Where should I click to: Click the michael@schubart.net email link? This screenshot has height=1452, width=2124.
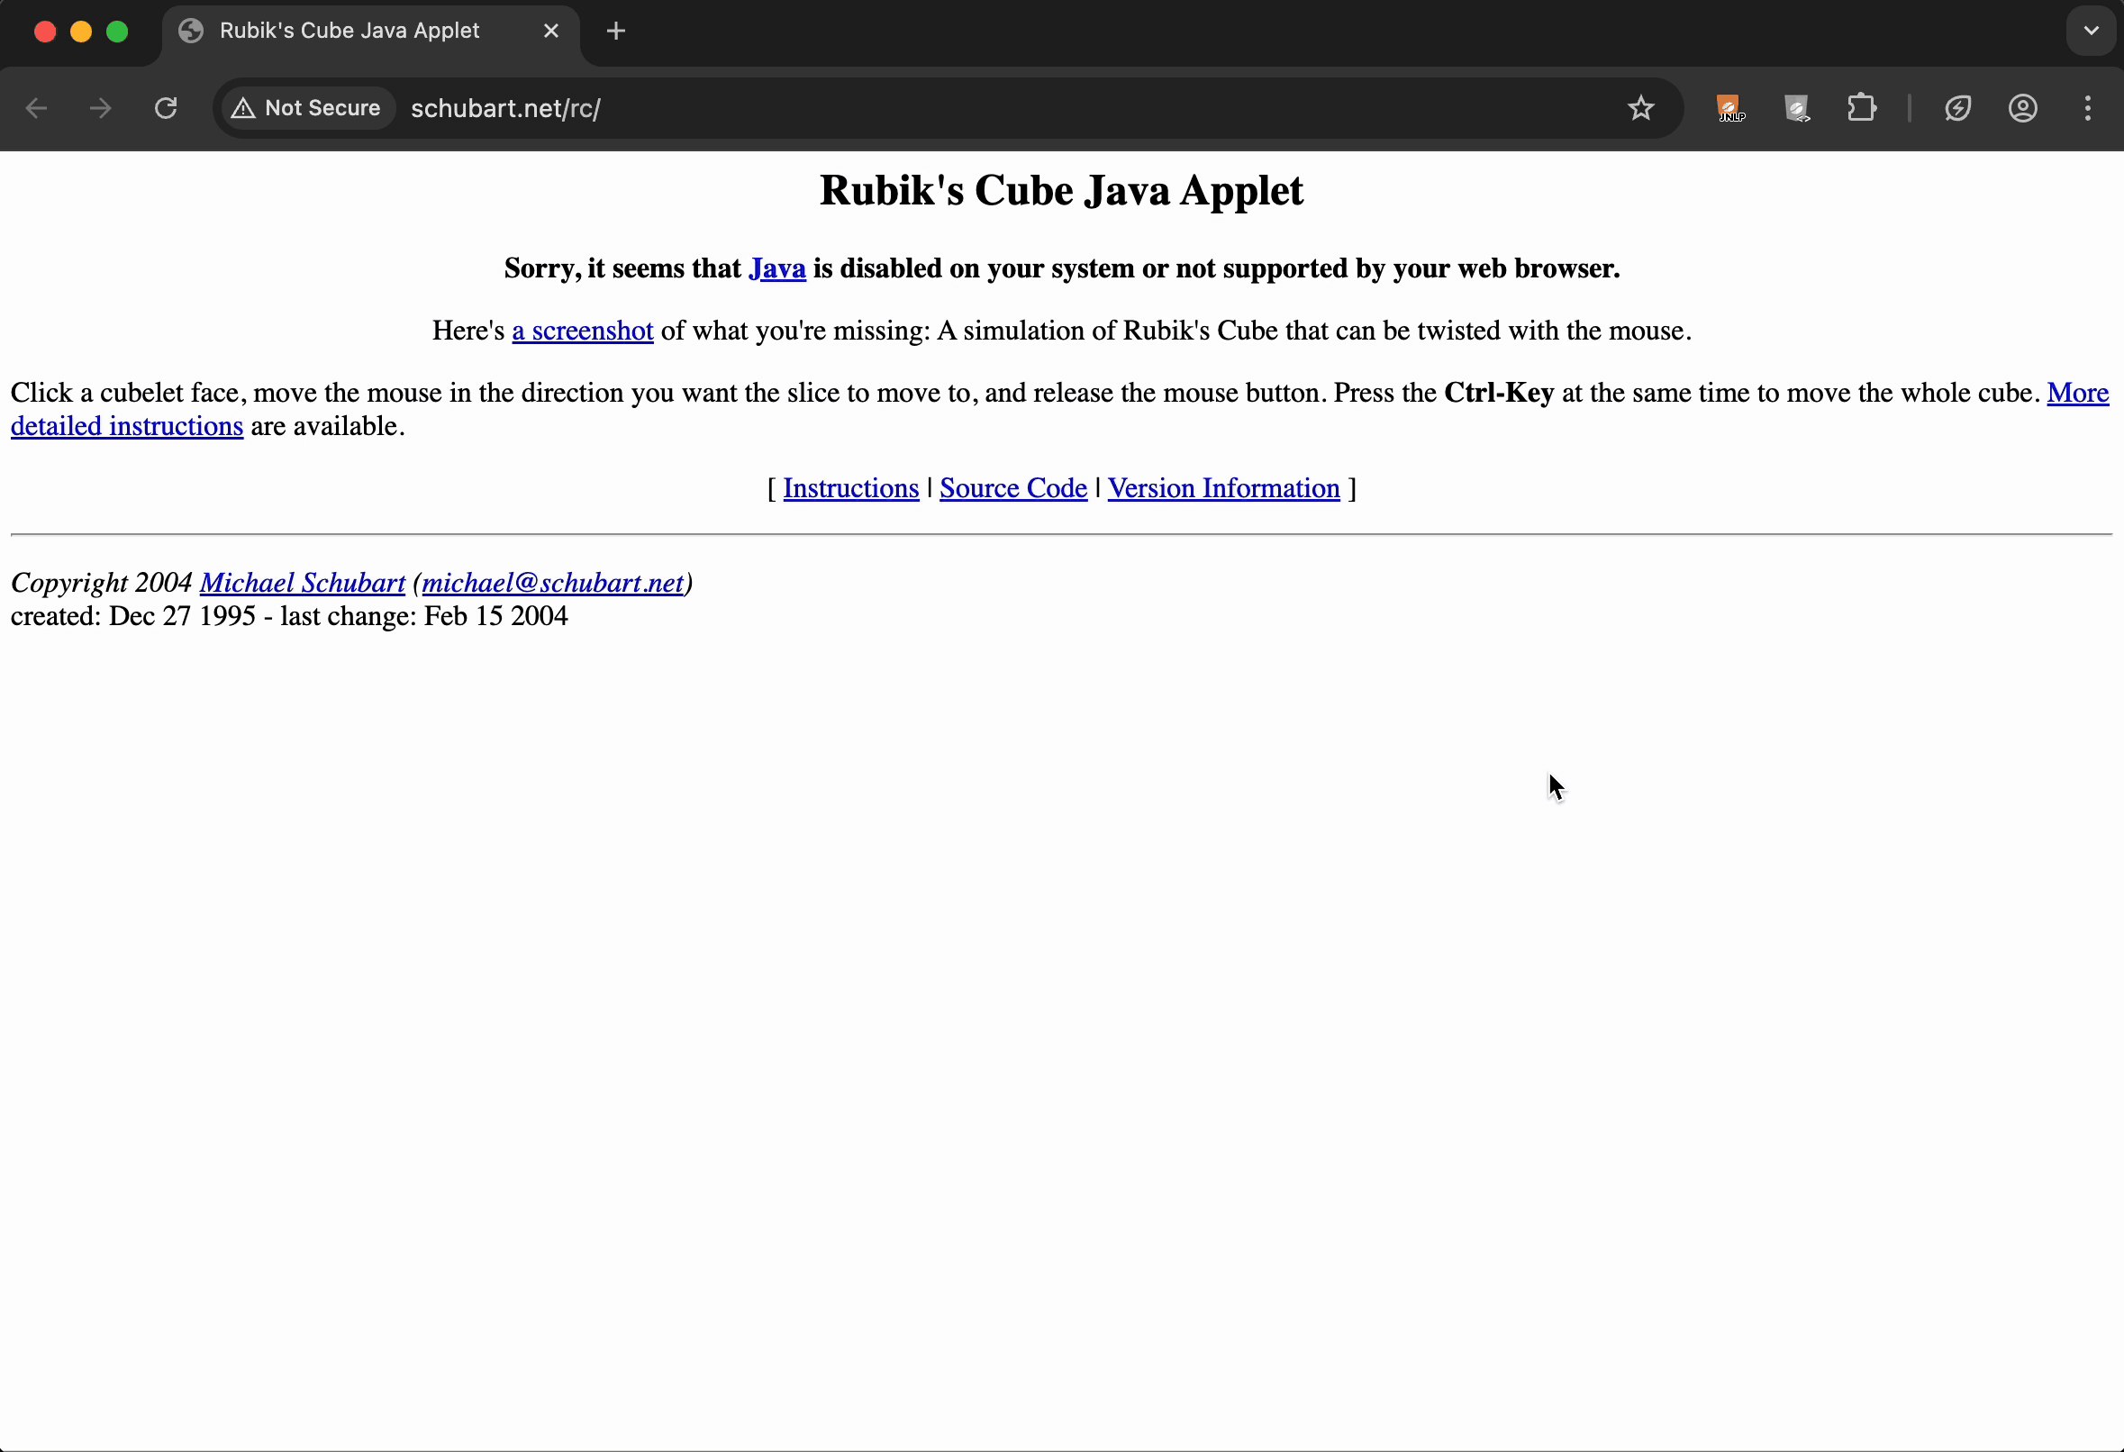click(552, 583)
